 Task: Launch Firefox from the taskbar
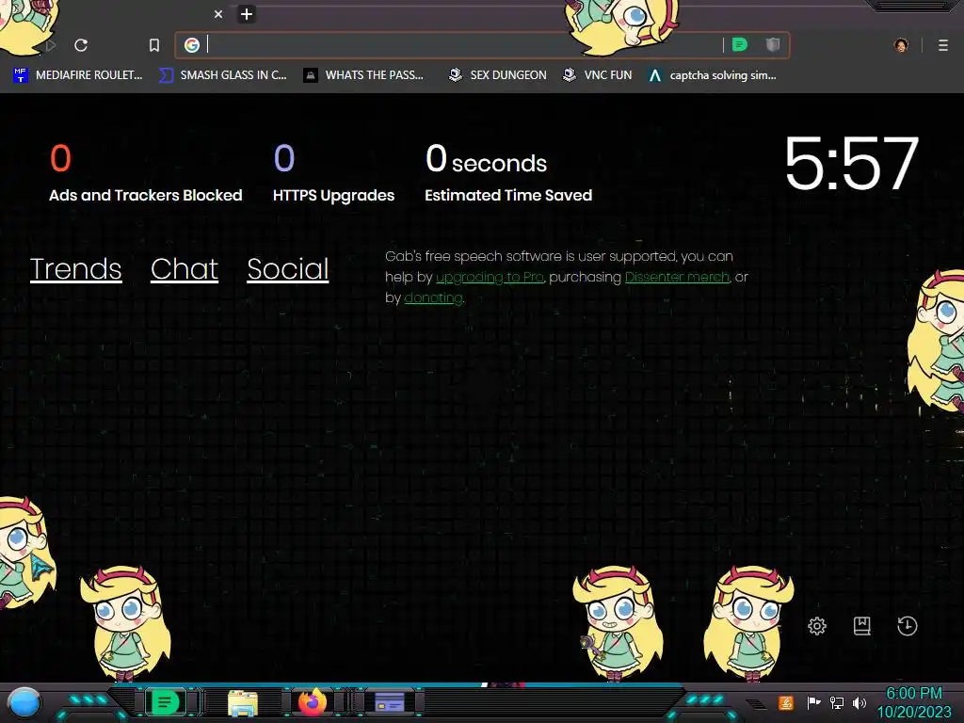(313, 702)
